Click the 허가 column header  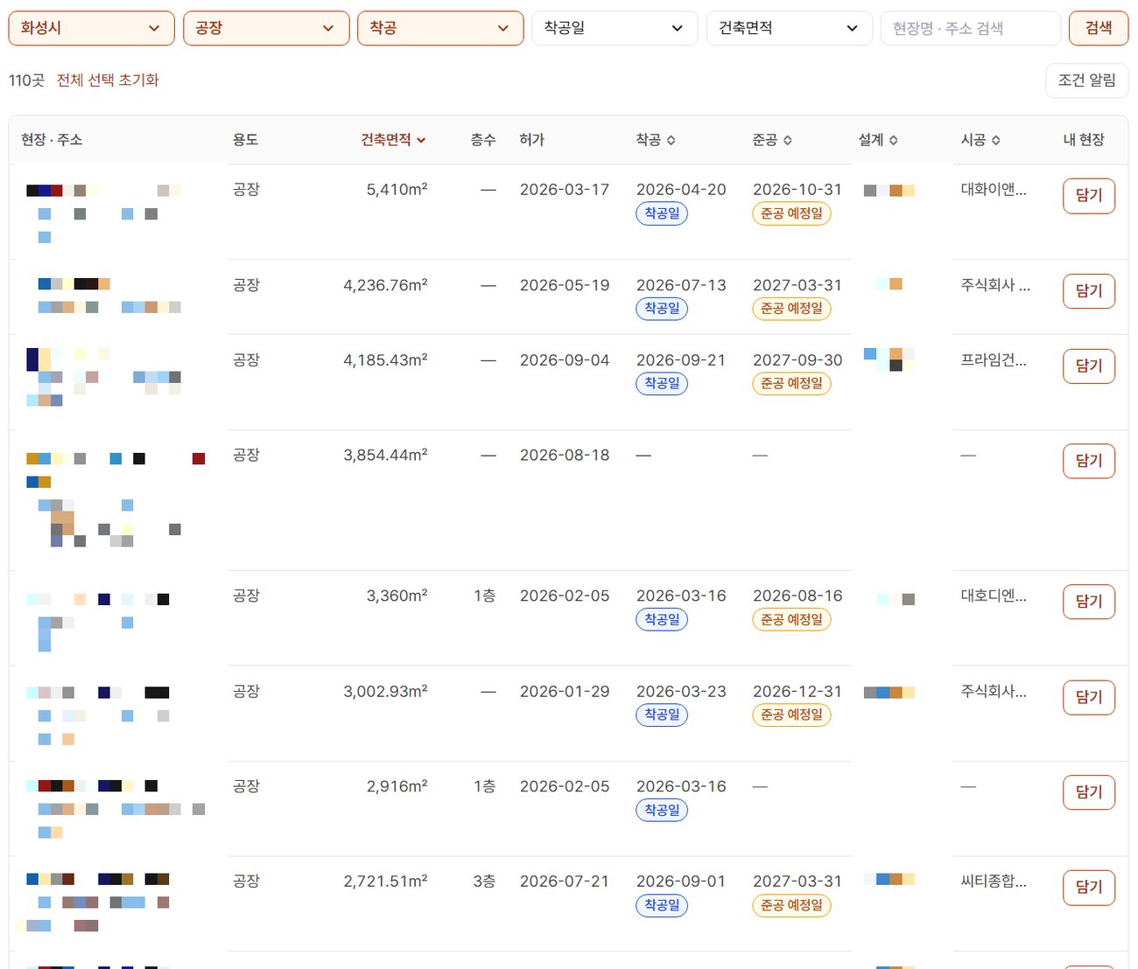pyautogui.click(x=531, y=140)
